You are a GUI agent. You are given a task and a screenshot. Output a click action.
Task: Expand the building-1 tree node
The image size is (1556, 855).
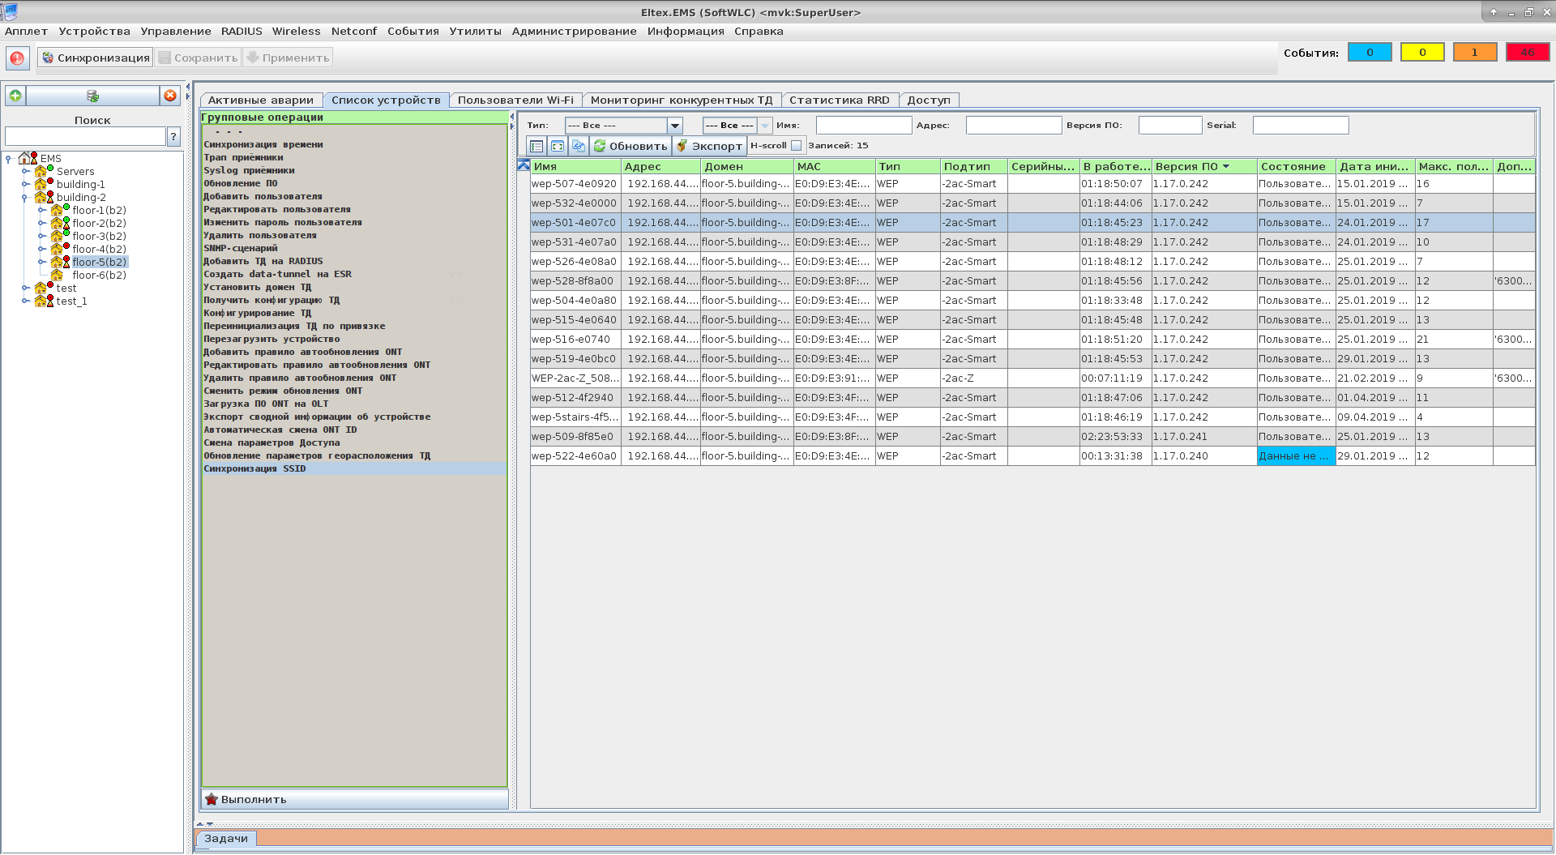click(25, 184)
